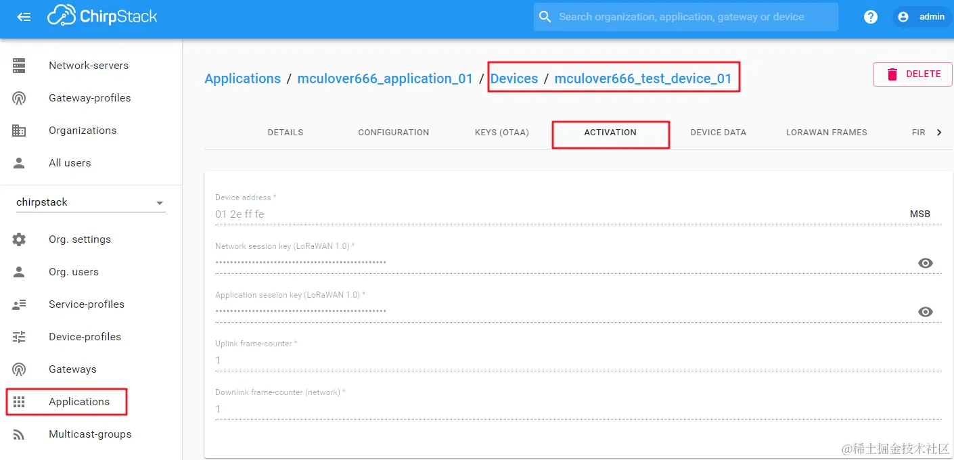The height and width of the screenshot is (460, 954).
Task: Click the admin account name
Action: [932, 17]
